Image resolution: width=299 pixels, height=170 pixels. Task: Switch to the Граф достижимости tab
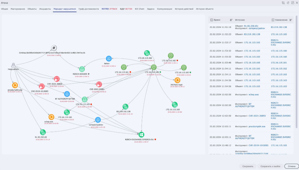click(x=89, y=9)
